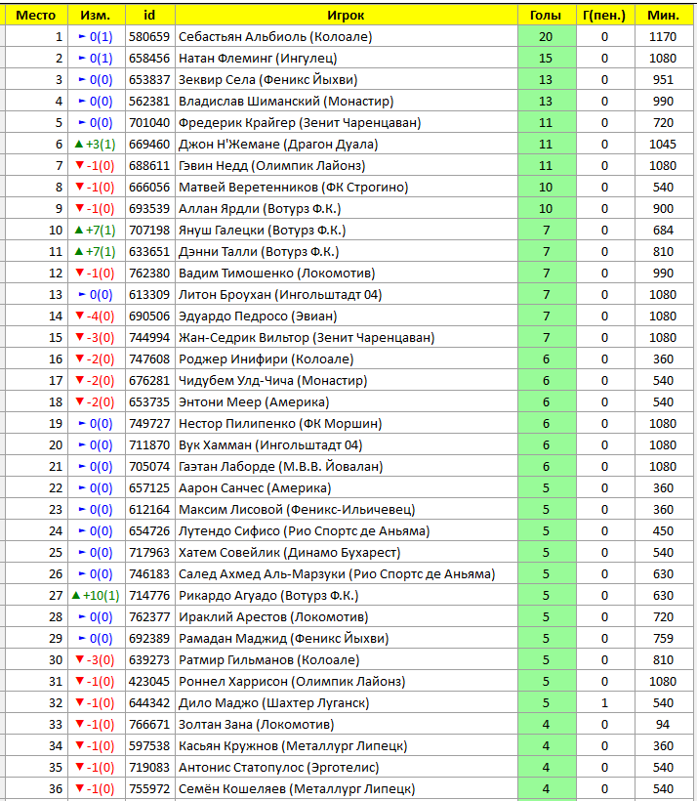This screenshot has width=697, height=801.
Task: Click the goals cell showing 20
Action: point(546,37)
